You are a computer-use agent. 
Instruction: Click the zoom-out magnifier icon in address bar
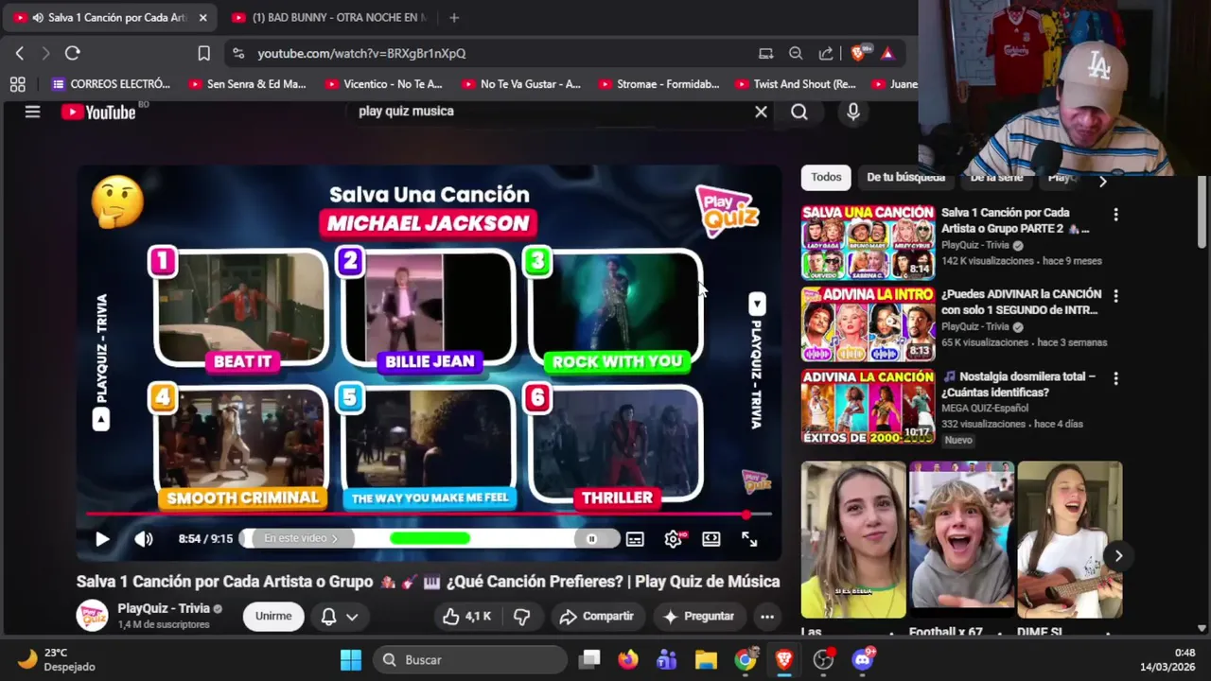tap(796, 54)
